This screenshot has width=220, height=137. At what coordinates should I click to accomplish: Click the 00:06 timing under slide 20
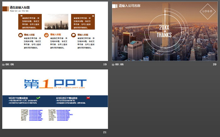click(120, 65)
